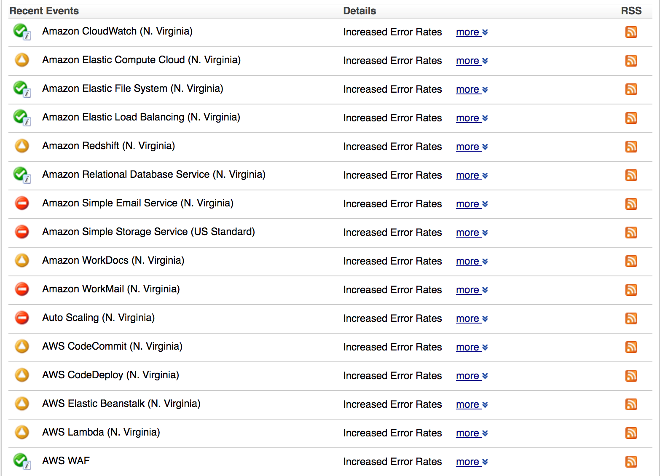Open RSS feed for Amazon CloudWatch

click(x=631, y=32)
